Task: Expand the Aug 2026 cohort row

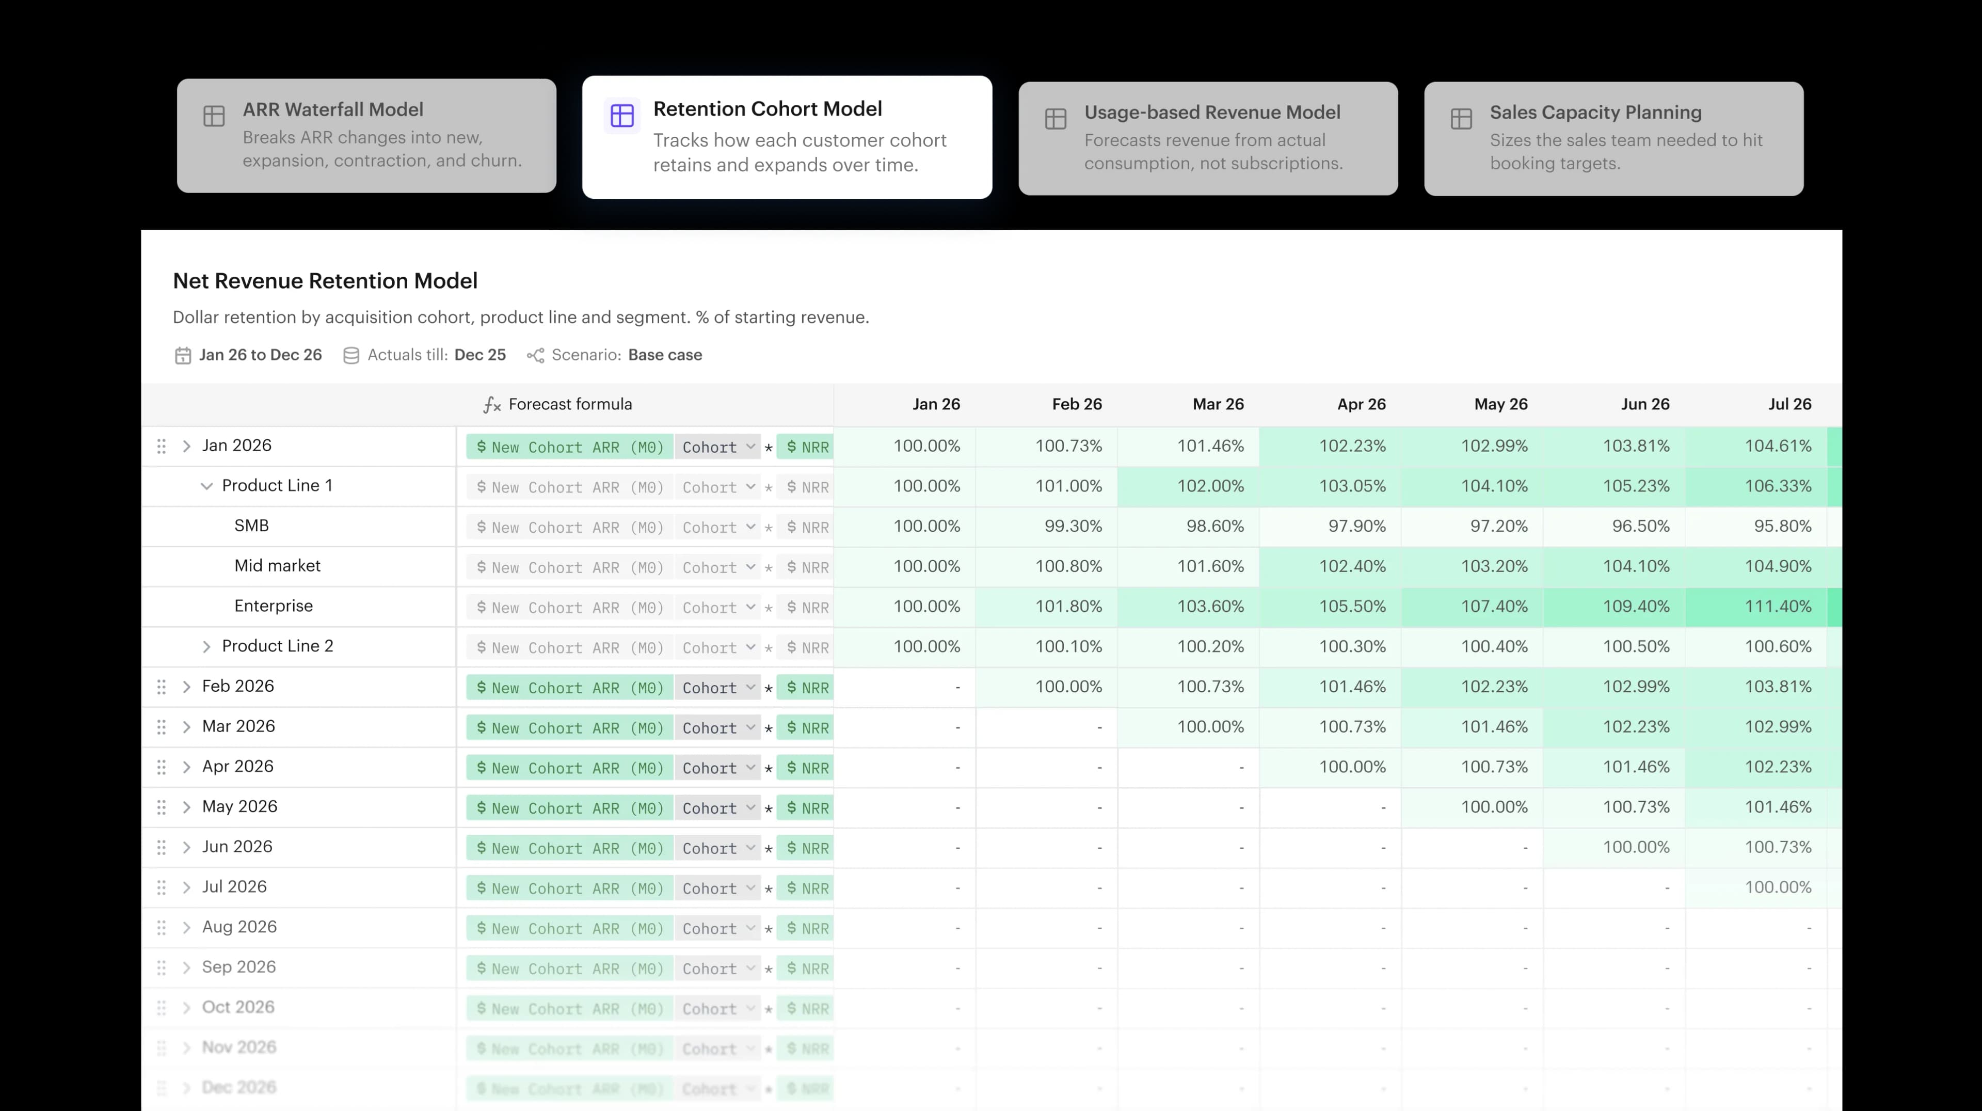Action: [x=186, y=928]
